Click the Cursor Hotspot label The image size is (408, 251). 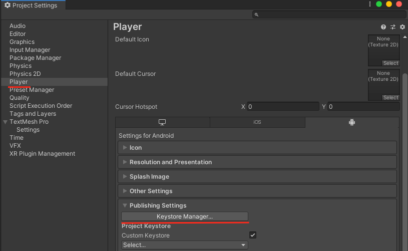point(136,107)
